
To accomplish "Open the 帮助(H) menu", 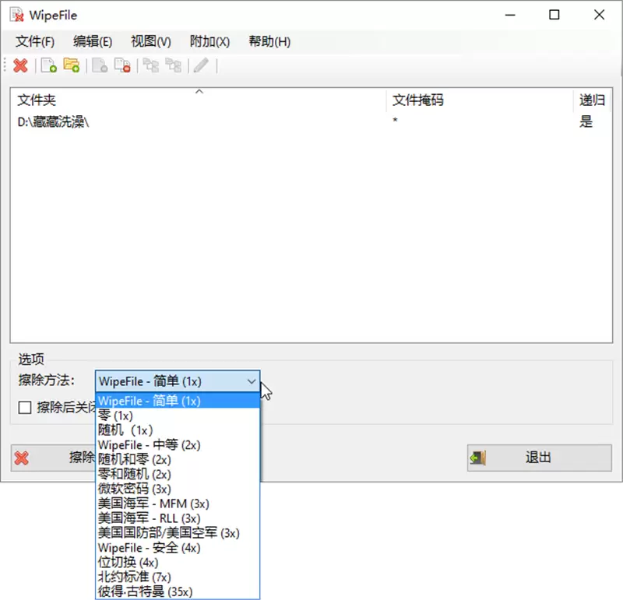I will coord(269,41).
